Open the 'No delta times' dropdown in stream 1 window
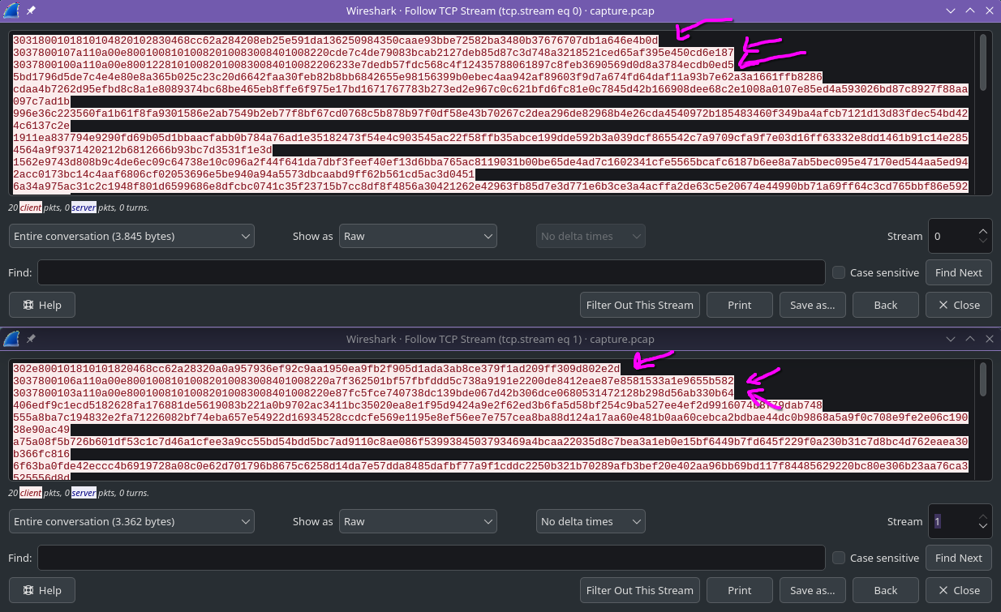Image resolution: width=1001 pixels, height=612 pixels. pyautogui.click(x=591, y=521)
